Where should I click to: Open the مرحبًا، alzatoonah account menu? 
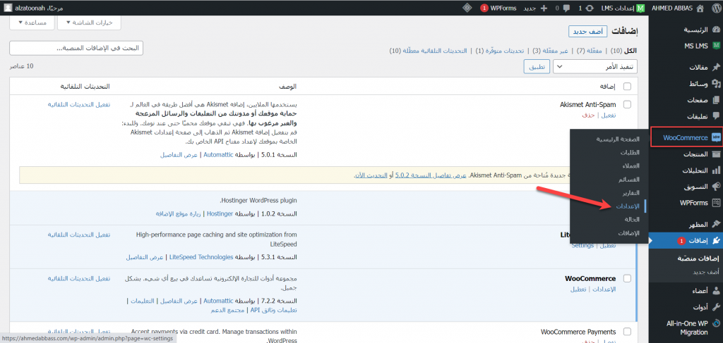click(34, 8)
